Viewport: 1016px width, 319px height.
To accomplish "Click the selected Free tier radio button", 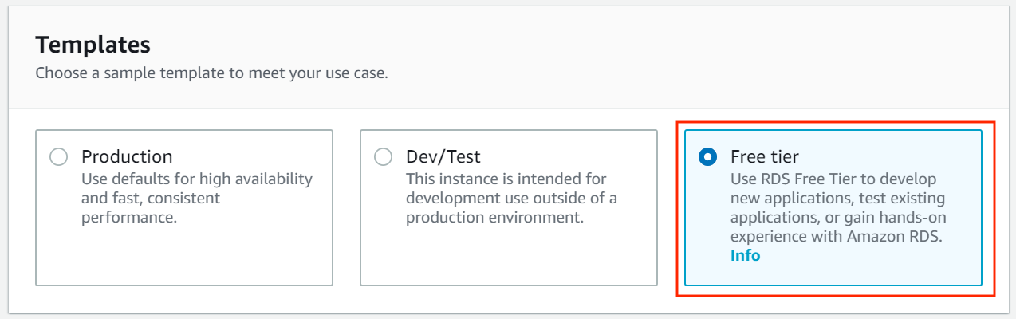I will (707, 157).
